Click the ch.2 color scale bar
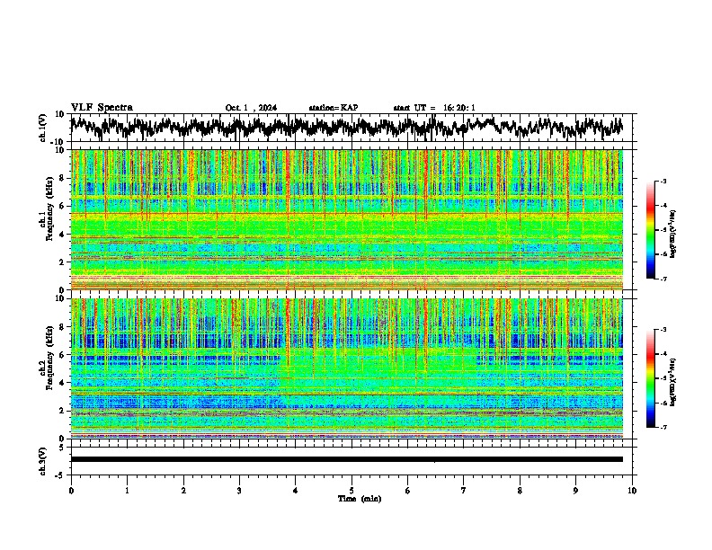Screen dimensions: 712x550 [650, 378]
